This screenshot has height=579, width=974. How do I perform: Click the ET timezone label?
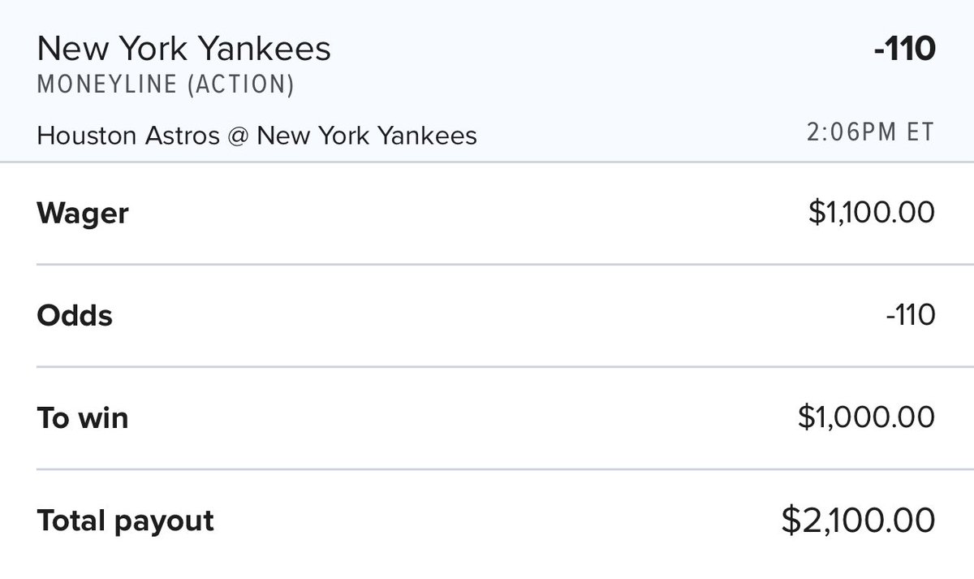pos(921,132)
